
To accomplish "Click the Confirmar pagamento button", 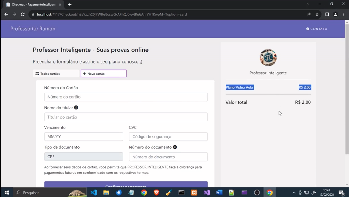I will coord(126,184).
